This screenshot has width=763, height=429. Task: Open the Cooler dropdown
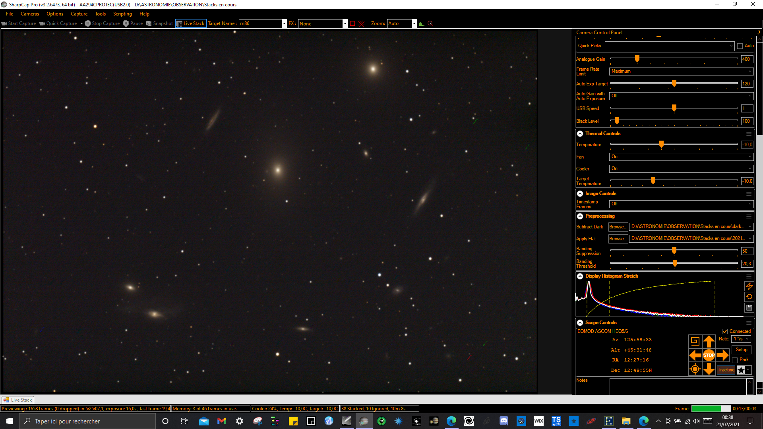click(681, 169)
